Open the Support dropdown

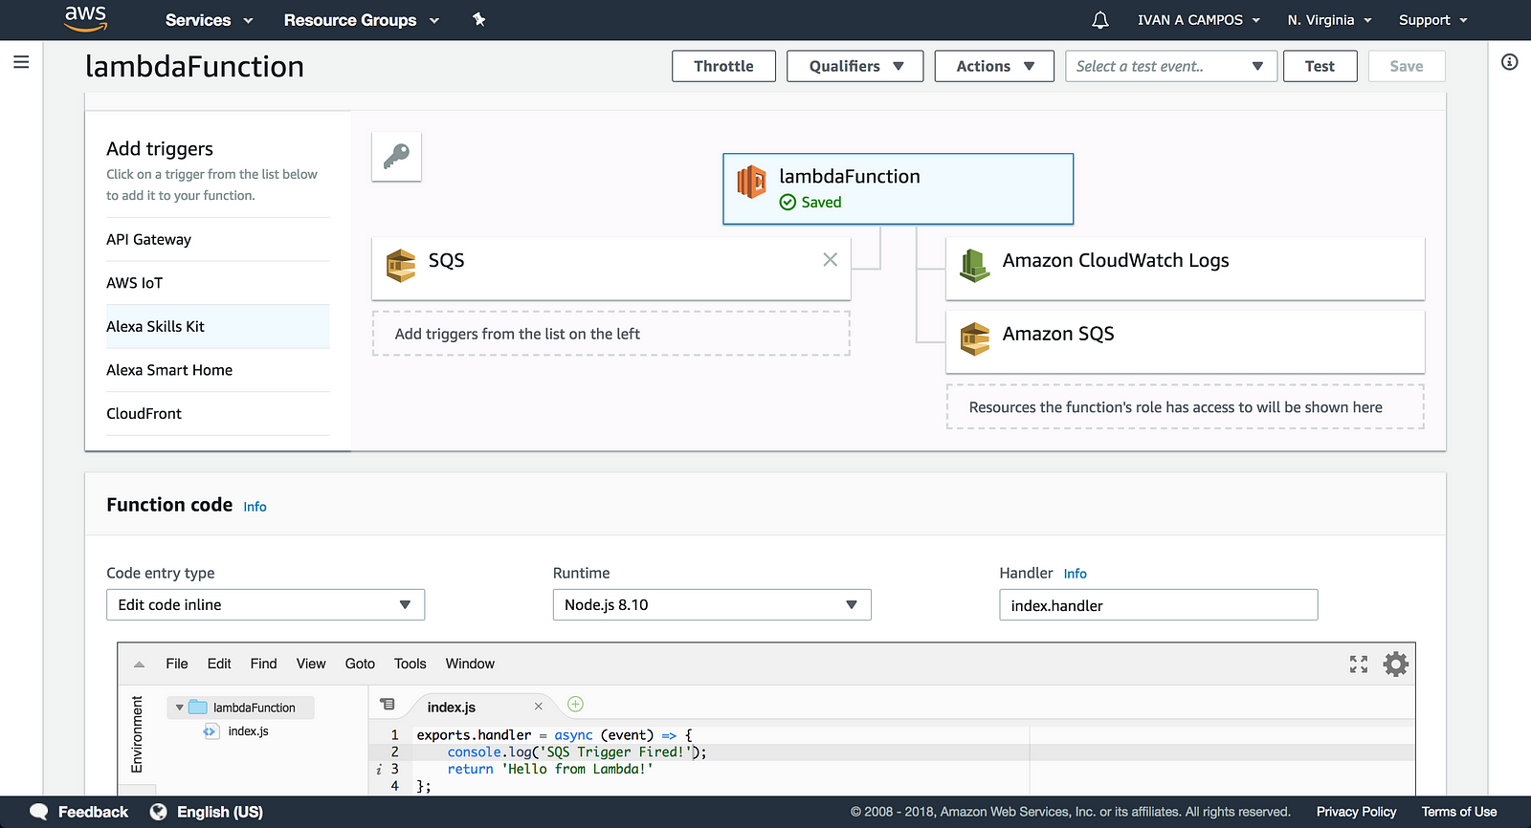1432,20
